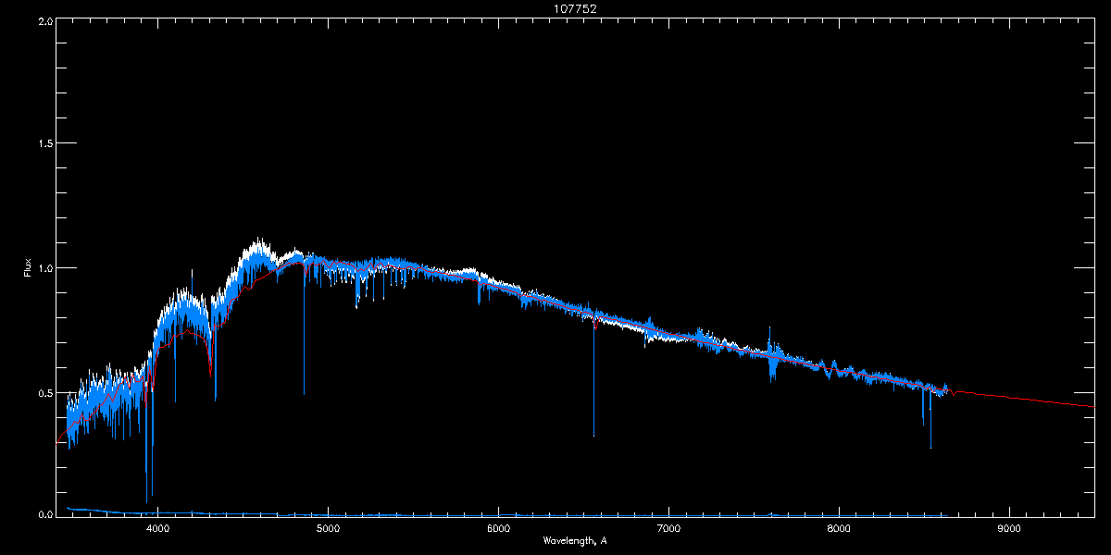Click the Flux axis label
Screen dimensions: 1111x555
pos(27,267)
